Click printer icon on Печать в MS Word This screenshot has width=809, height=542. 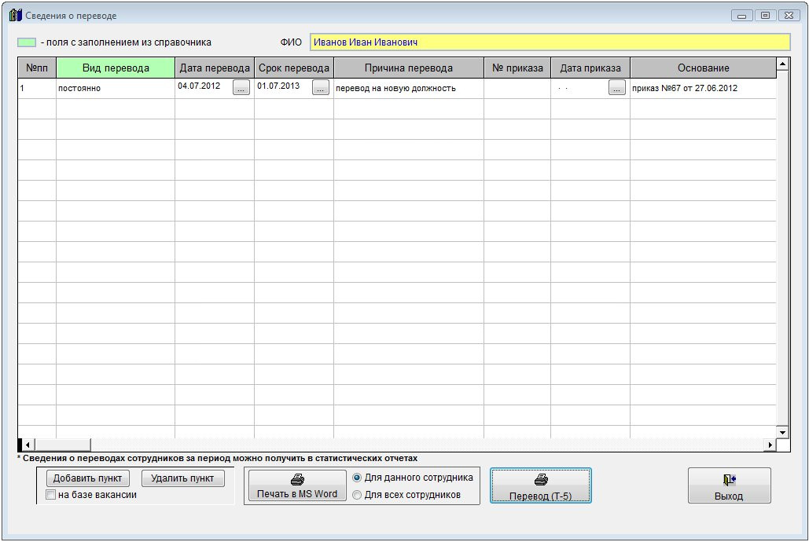pos(297,480)
